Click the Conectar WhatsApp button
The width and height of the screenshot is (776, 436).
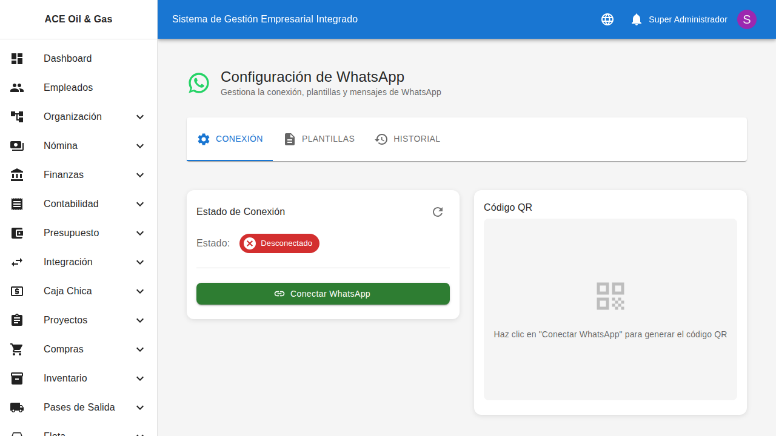click(323, 294)
